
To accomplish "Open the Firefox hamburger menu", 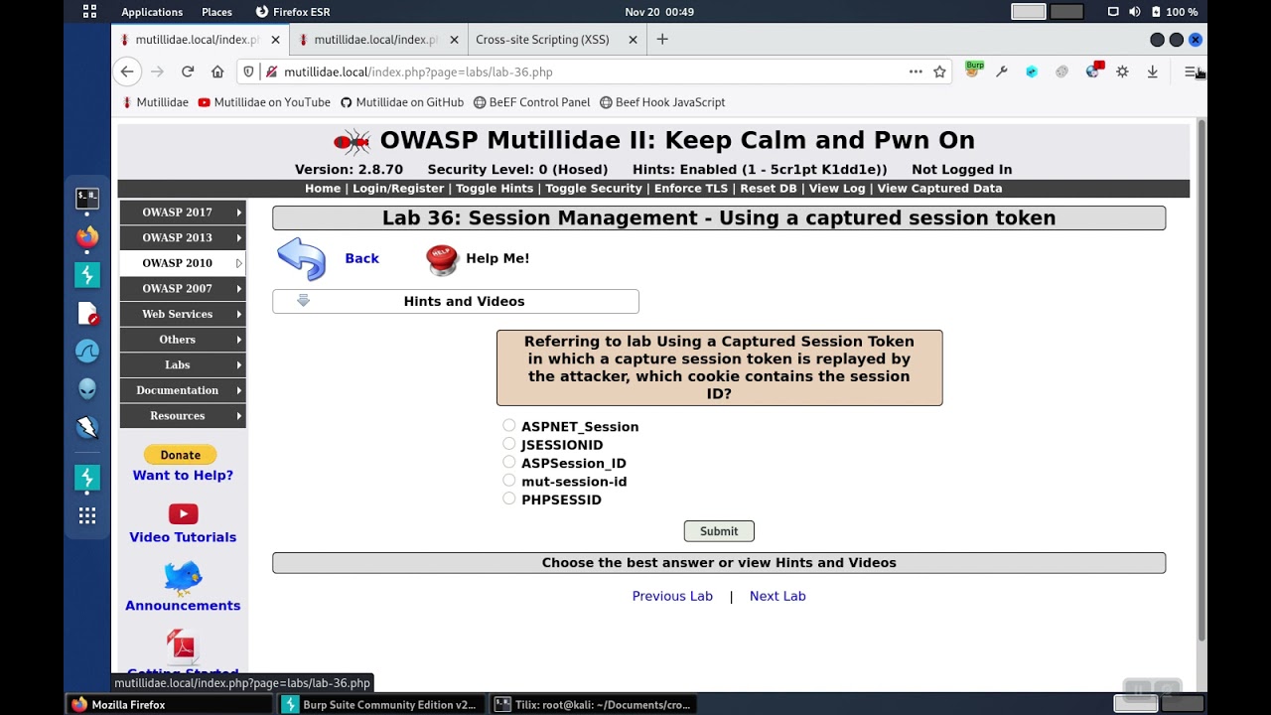I will (1191, 71).
